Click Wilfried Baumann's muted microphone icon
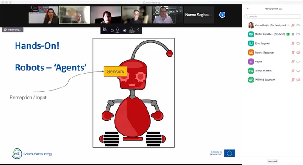The width and height of the screenshot is (303, 165). [x=293, y=80]
